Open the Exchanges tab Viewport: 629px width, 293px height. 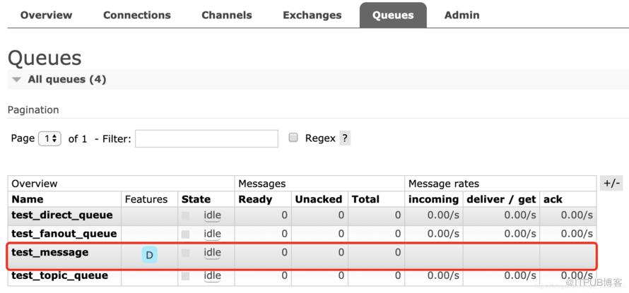(x=312, y=16)
